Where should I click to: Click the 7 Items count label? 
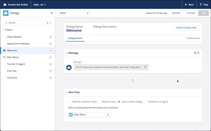click(8, 30)
